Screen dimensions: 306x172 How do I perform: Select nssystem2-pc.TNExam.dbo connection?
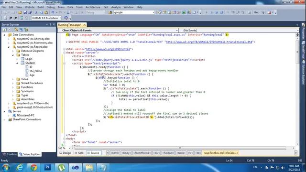click(x=33, y=103)
